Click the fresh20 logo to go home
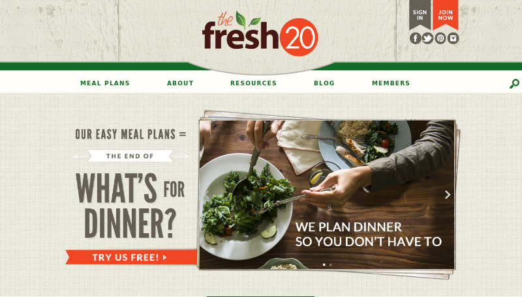 point(260,34)
